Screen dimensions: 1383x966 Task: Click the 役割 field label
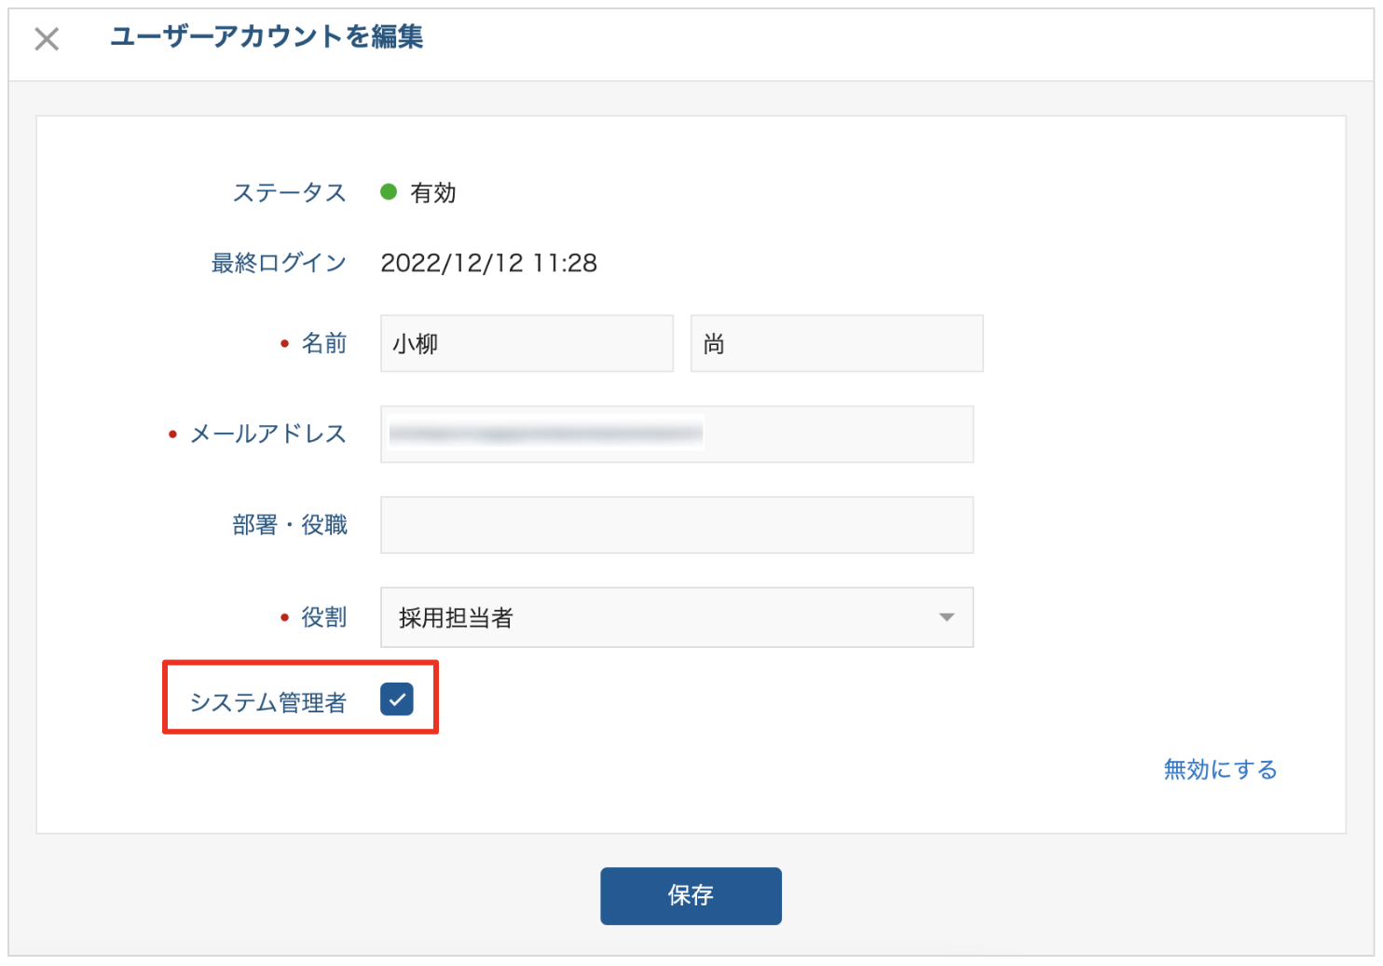[x=324, y=617]
